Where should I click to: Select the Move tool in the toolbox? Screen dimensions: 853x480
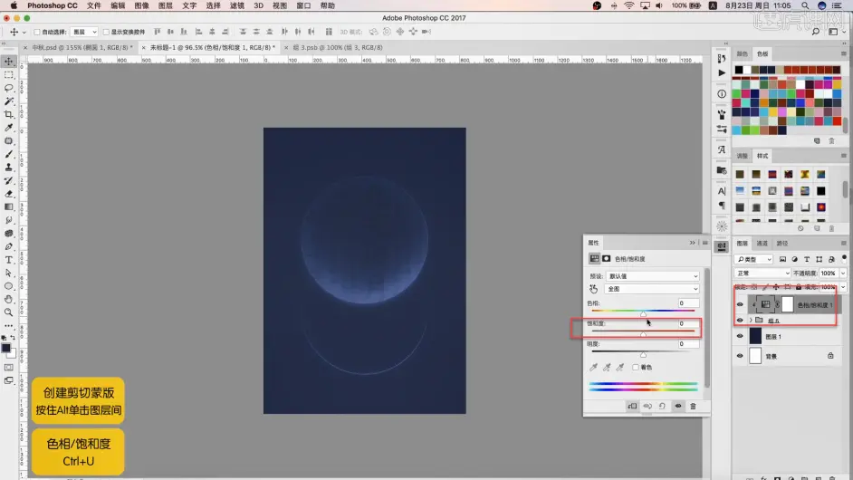pyautogui.click(x=9, y=62)
